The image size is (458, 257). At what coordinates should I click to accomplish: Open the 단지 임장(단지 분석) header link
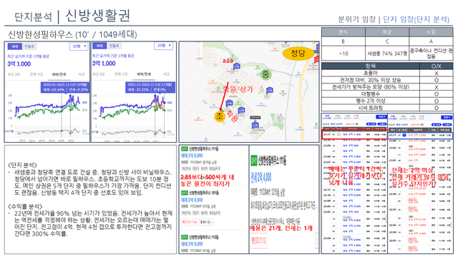416,19
